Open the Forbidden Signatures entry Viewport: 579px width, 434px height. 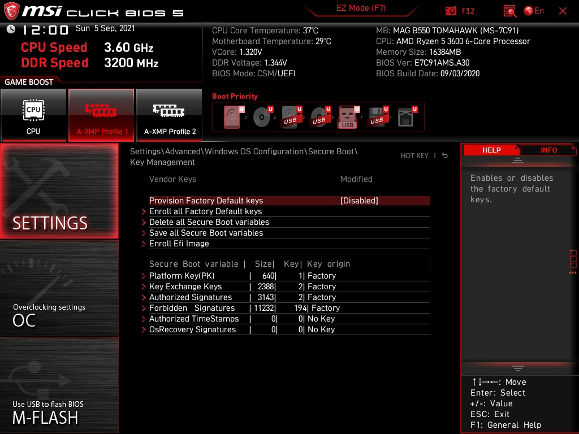click(289, 308)
